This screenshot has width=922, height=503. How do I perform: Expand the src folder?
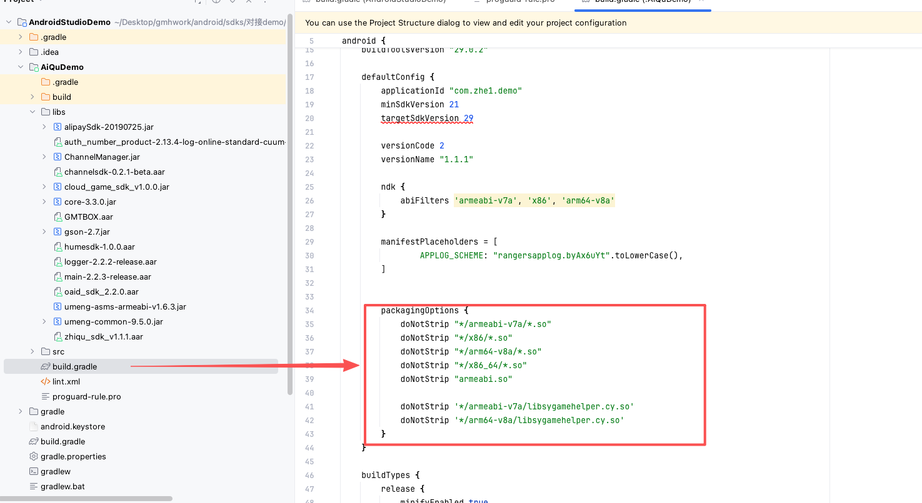33,351
